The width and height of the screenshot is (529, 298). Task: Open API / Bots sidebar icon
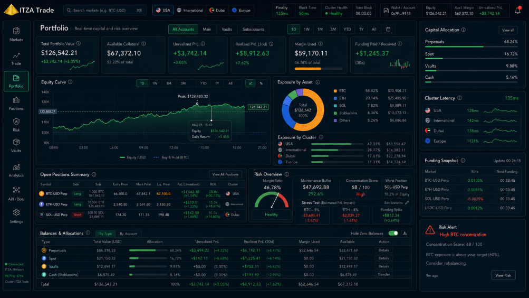click(x=16, y=190)
